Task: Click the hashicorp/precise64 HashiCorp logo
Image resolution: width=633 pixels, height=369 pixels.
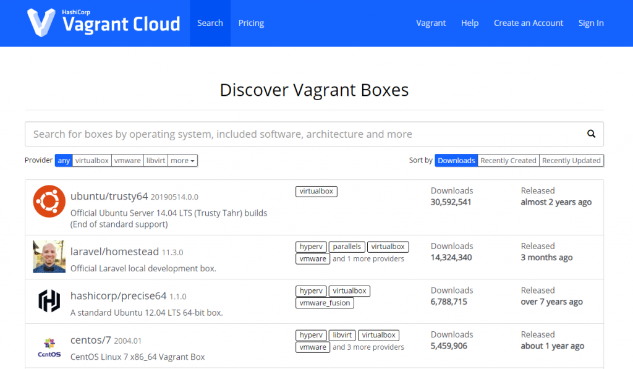Action: point(49,301)
